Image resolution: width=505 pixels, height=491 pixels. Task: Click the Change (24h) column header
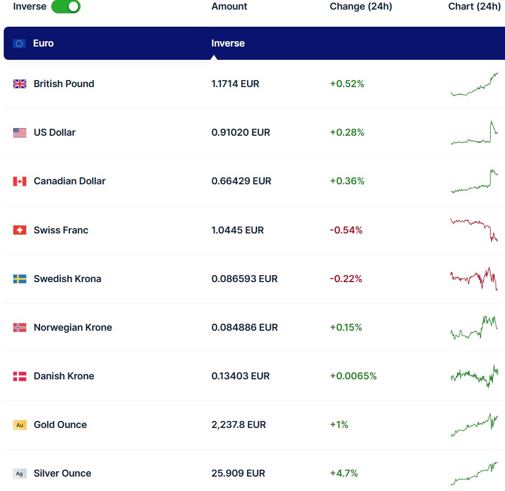pyautogui.click(x=360, y=6)
